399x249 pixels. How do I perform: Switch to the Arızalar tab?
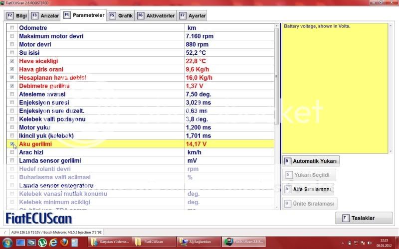(x=45, y=16)
